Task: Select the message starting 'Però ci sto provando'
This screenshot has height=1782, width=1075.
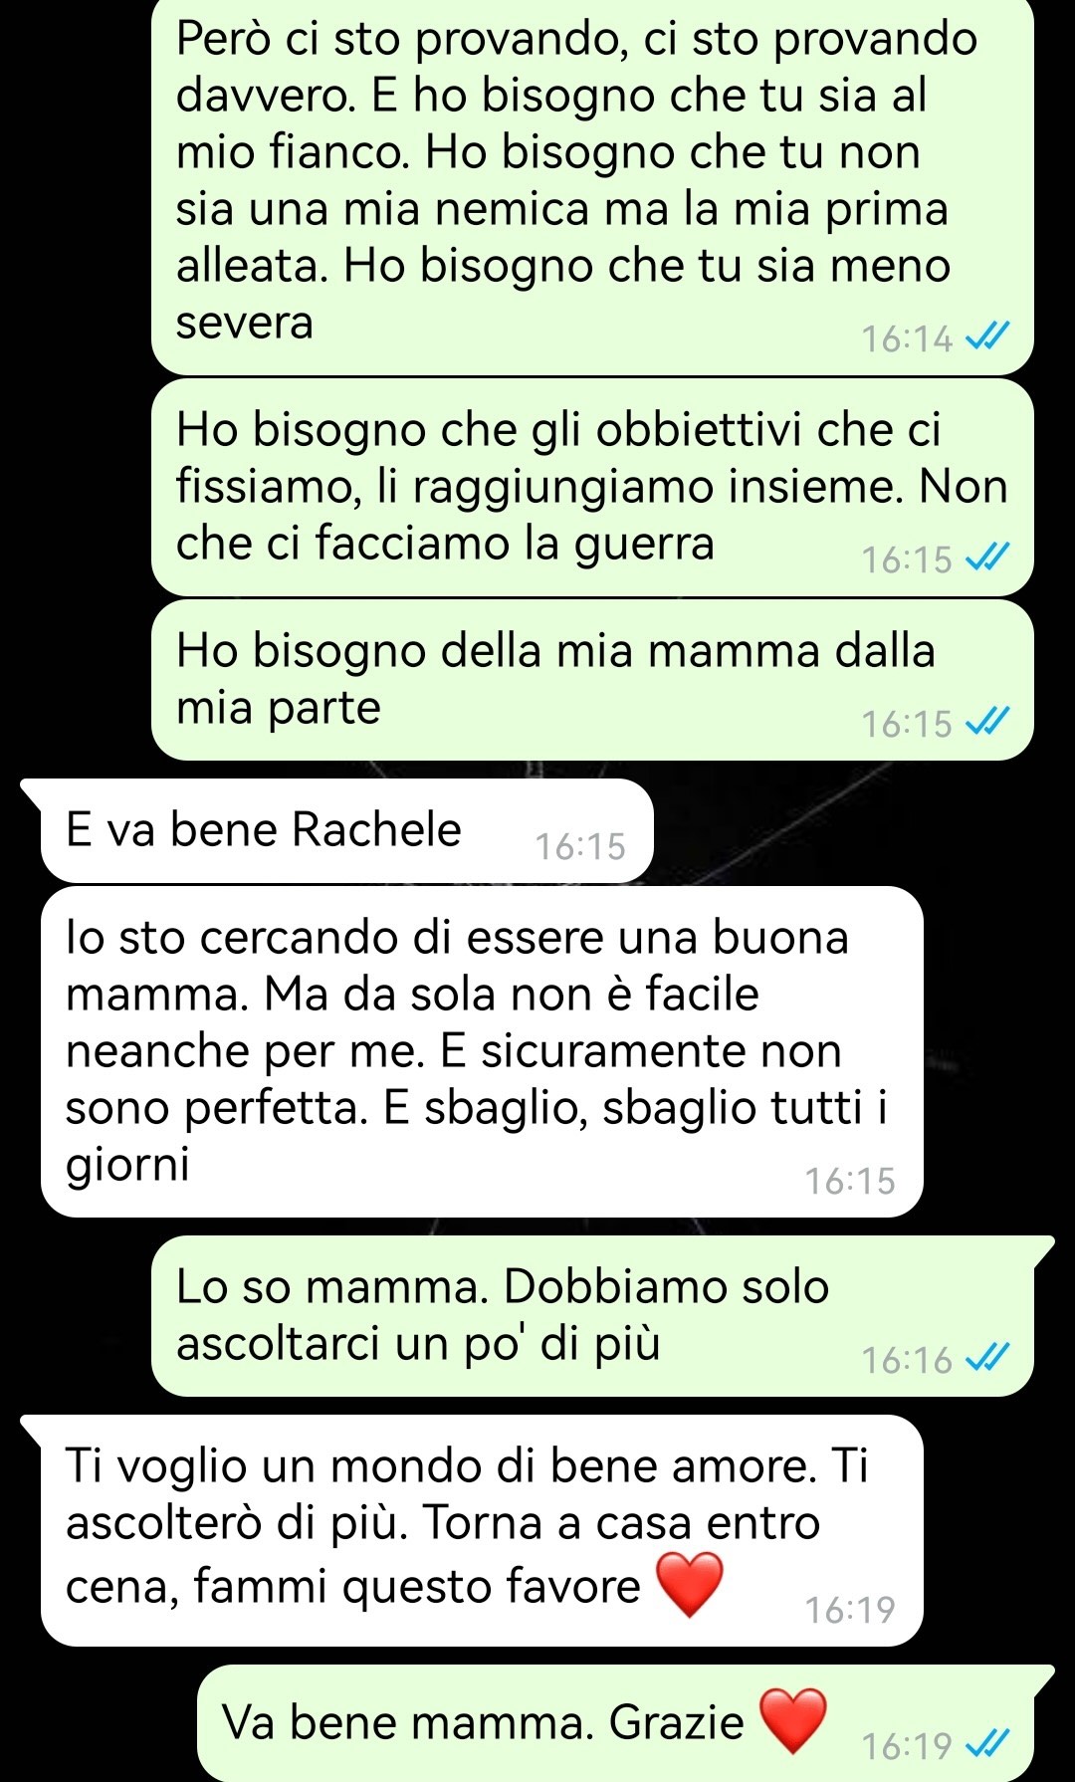Action: [592, 187]
